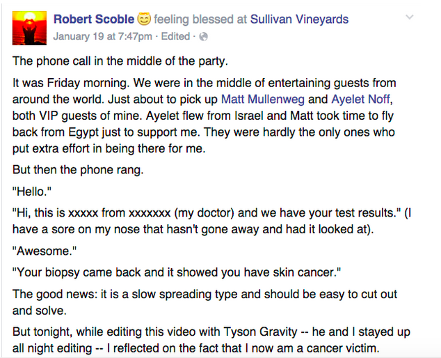This screenshot has width=441, height=358.
Task: Open the post options chevron menu
Action: [410, 17]
